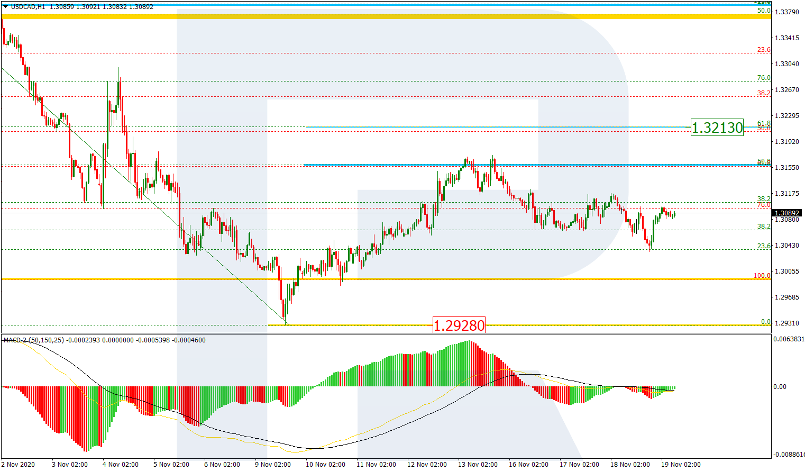Click the USDCAD,H1 chart title text
The image size is (805, 471).
[27, 6]
